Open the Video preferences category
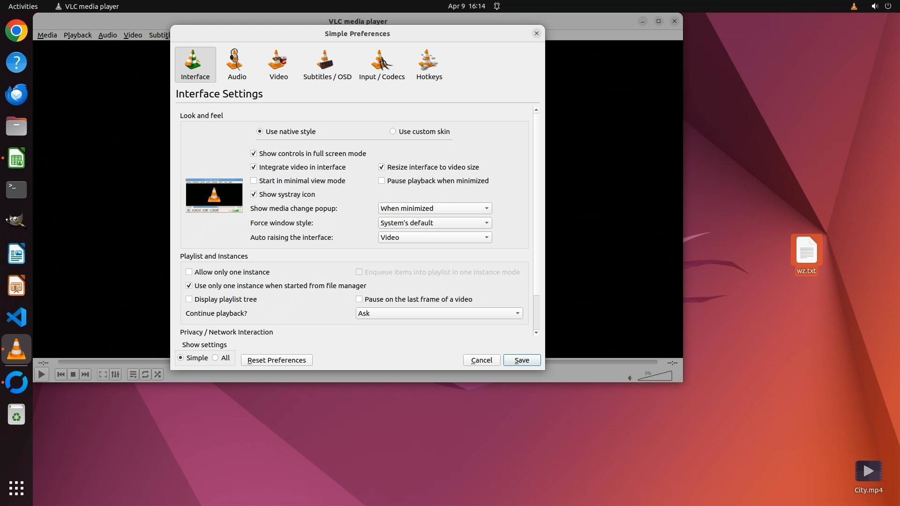This screenshot has width=900, height=506. coord(278,65)
